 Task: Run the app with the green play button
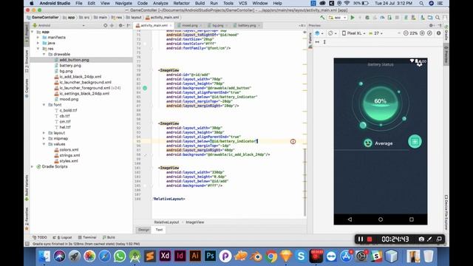pyautogui.click(x=352, y=18)
